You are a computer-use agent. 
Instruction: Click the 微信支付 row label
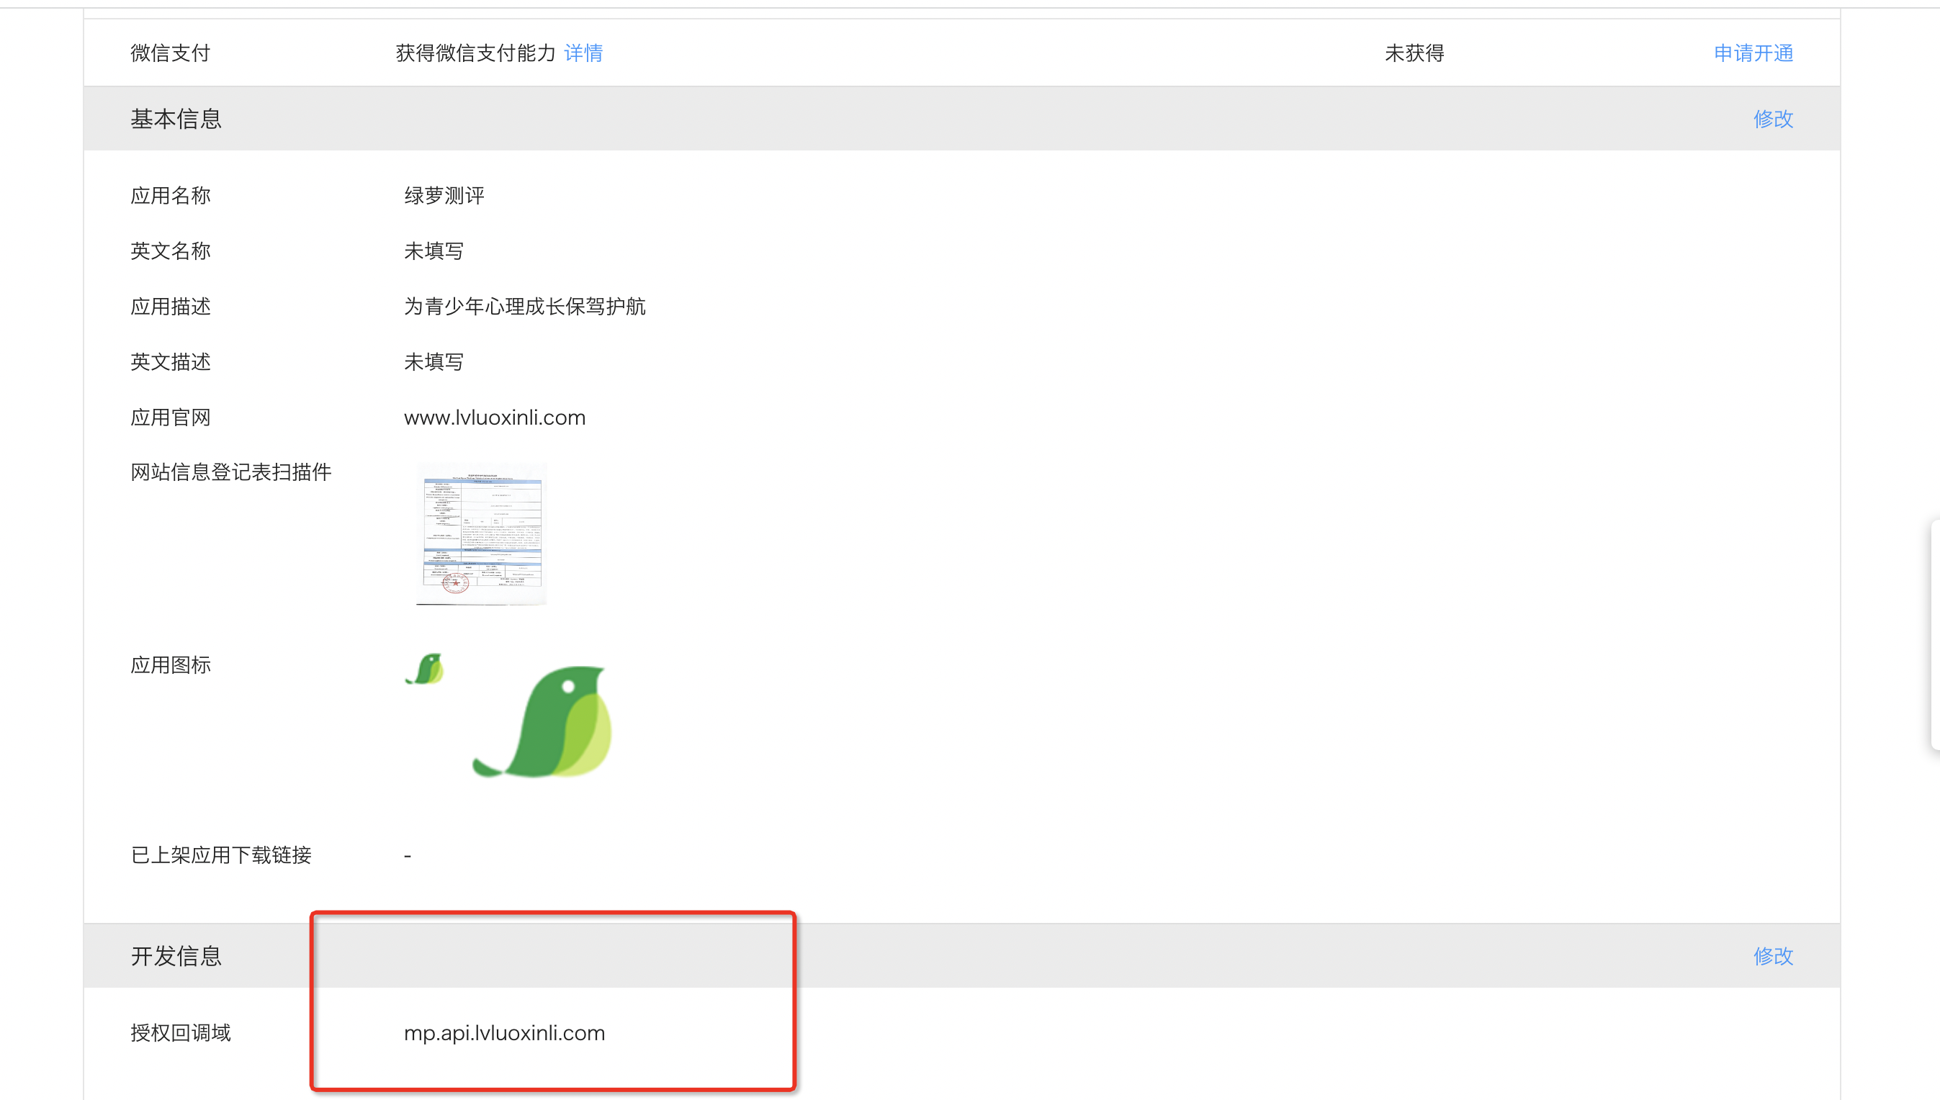point(170,53)
